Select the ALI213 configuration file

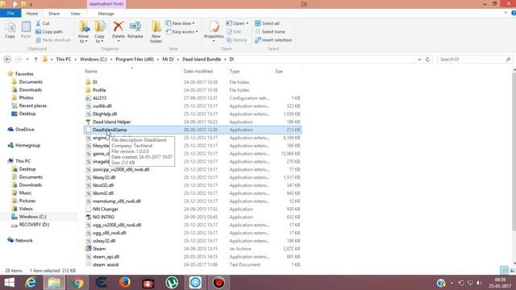click(x=99, y=98)
